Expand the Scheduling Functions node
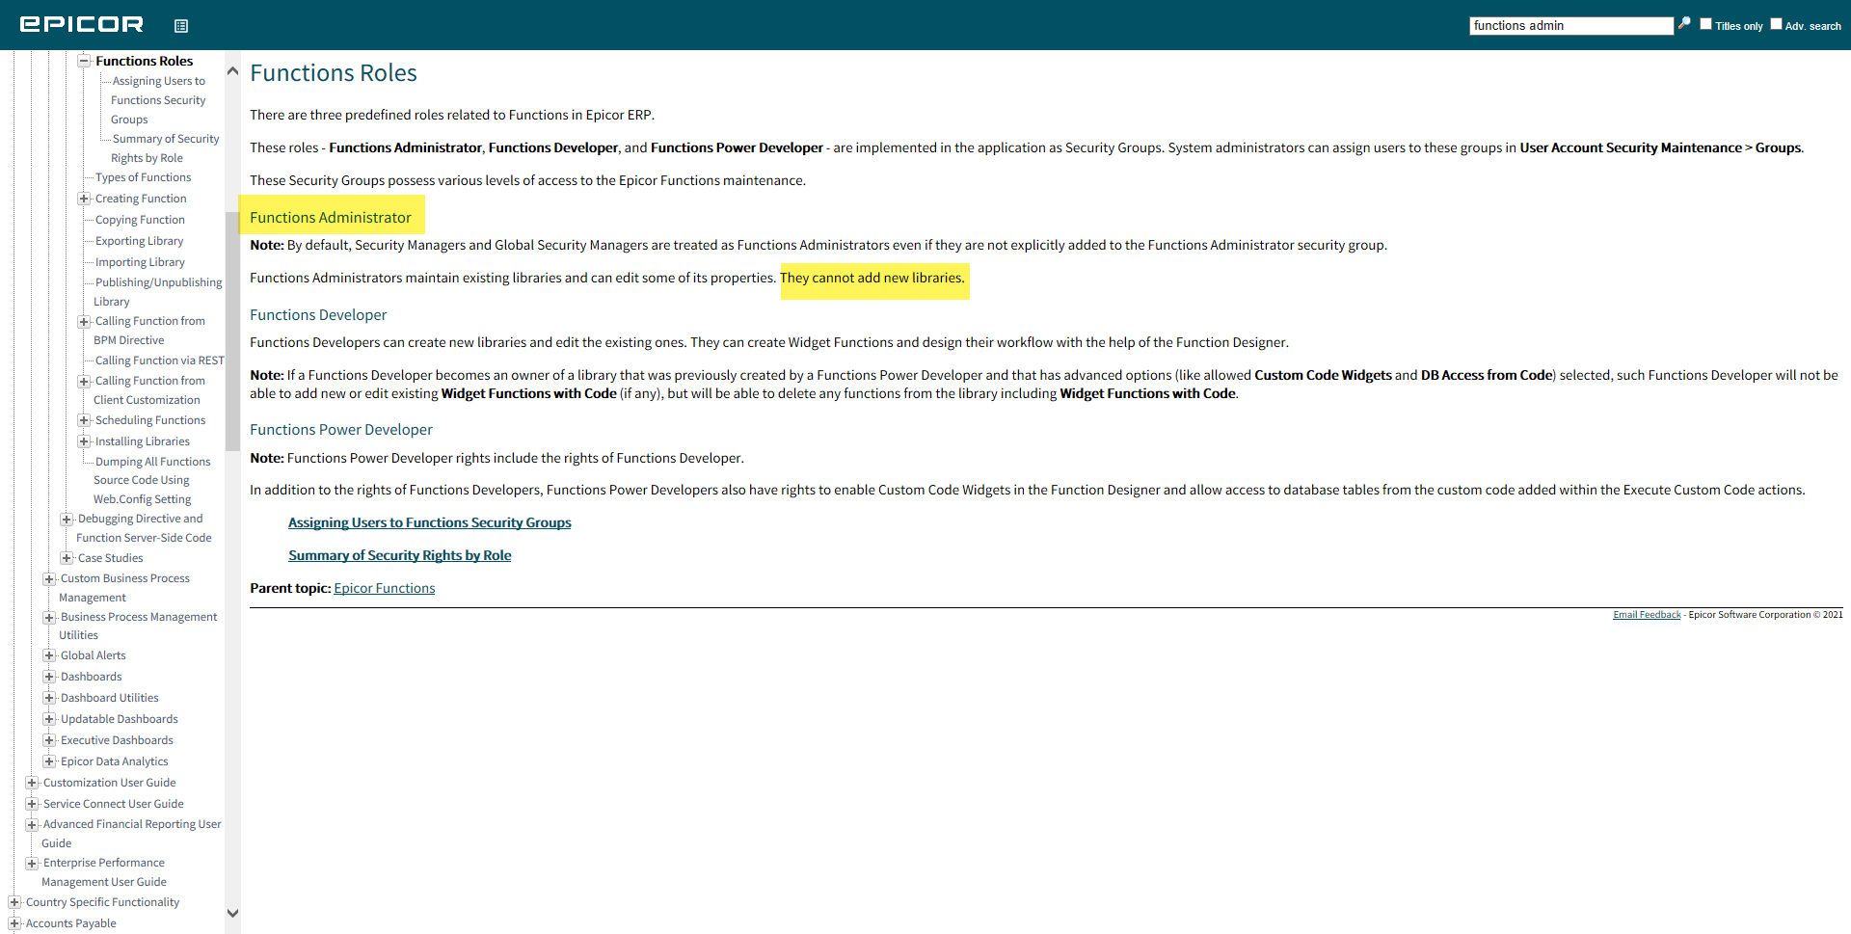 tap(84, 420)
